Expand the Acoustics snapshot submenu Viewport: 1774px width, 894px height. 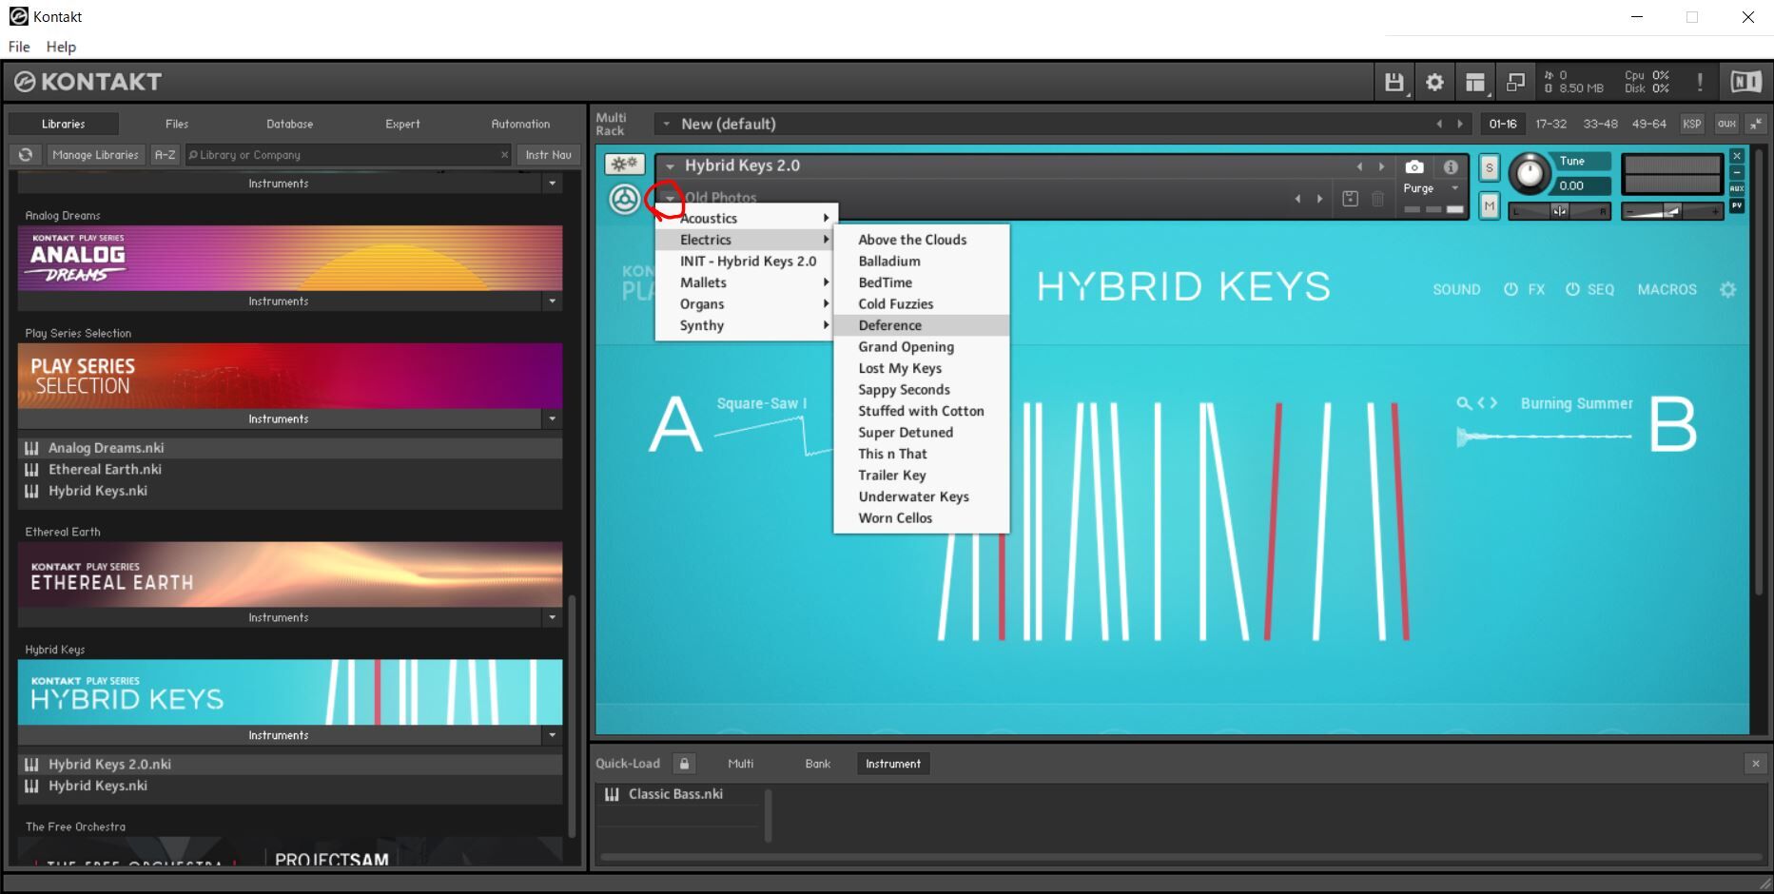point(747,219)
